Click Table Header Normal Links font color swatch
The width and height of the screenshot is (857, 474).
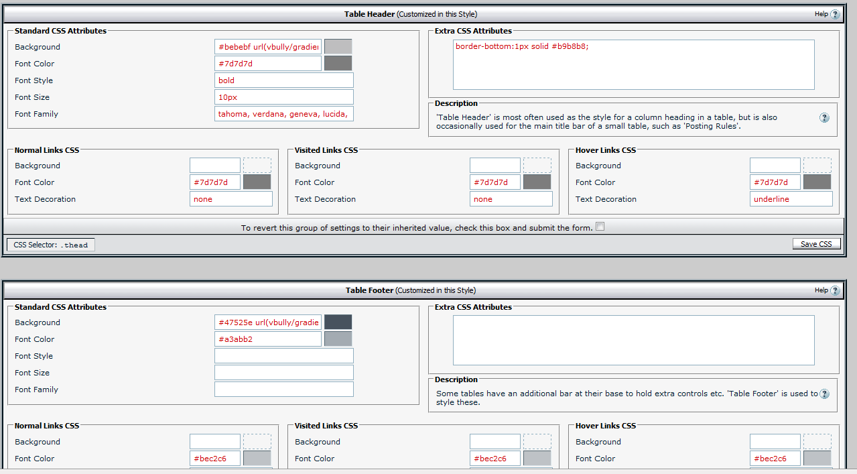[257, 182]
